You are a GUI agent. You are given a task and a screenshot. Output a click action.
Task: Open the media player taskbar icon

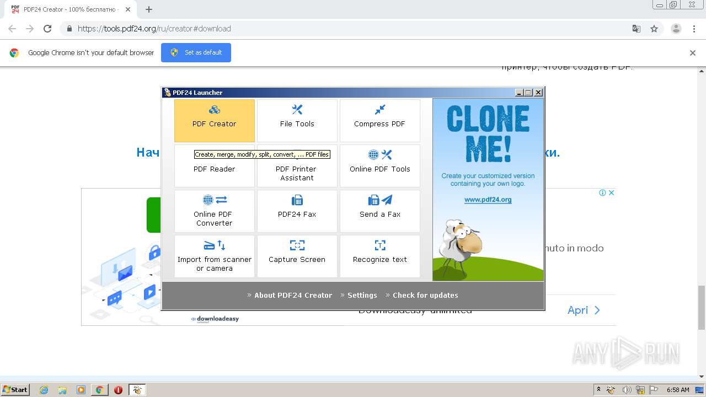click(81, 390)
